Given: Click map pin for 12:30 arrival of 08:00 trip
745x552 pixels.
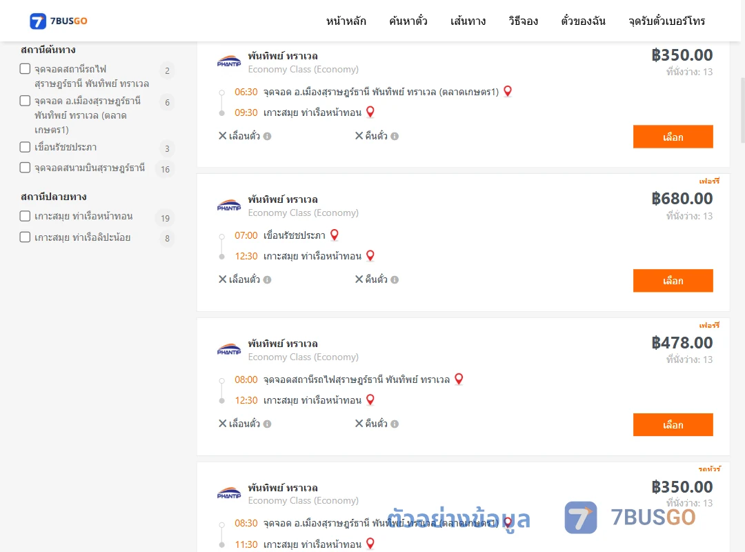Looking at the screenshot, I should pyautogui.click(x=370, y=400).
